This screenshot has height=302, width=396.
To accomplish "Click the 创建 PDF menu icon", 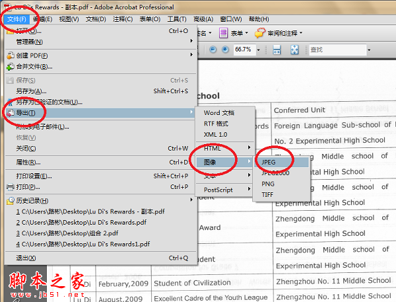I will tap(11, 56).
